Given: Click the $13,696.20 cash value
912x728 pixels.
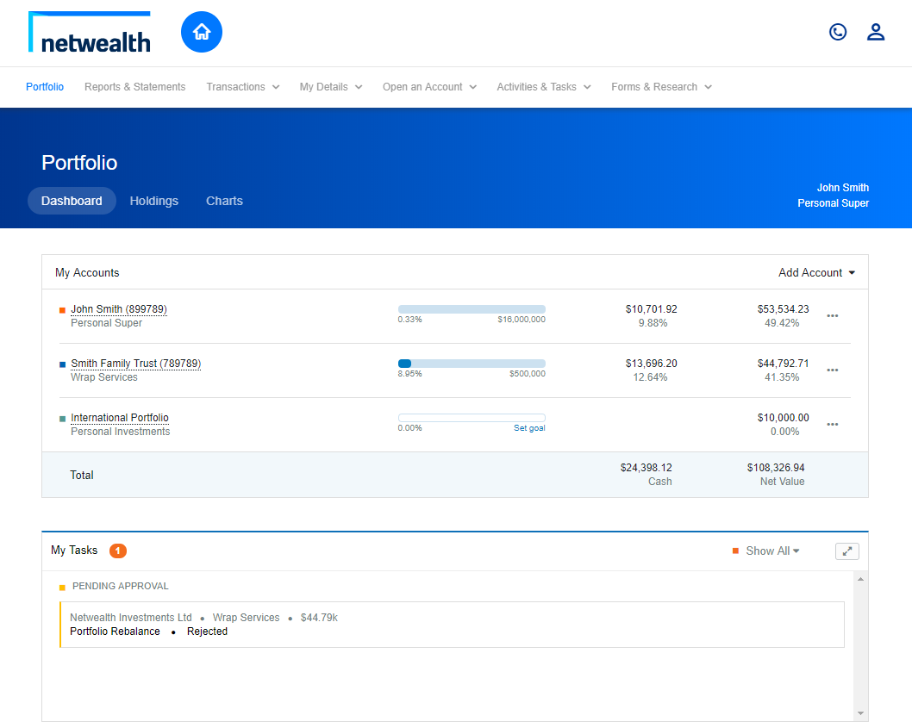Looking at the screenshot, I should 652,364.
